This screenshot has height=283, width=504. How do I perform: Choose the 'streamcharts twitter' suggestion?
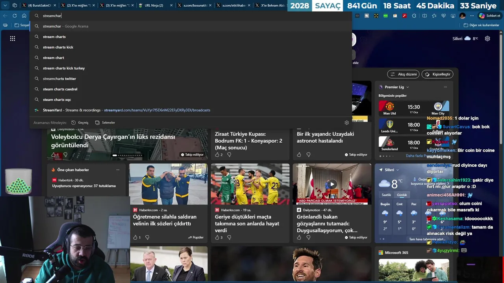click(x=191, y=79)
